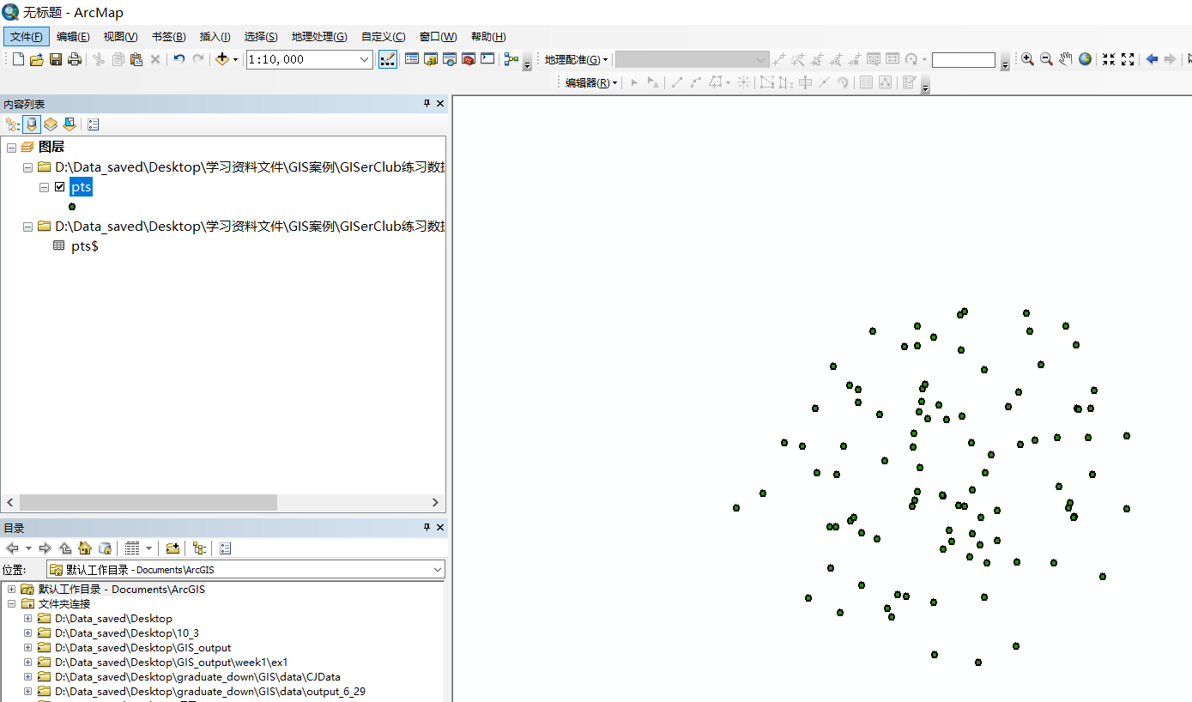The height and width of the screenshot is (702, 1192).
Task: List layers by visibility
Action: point(51,124)
